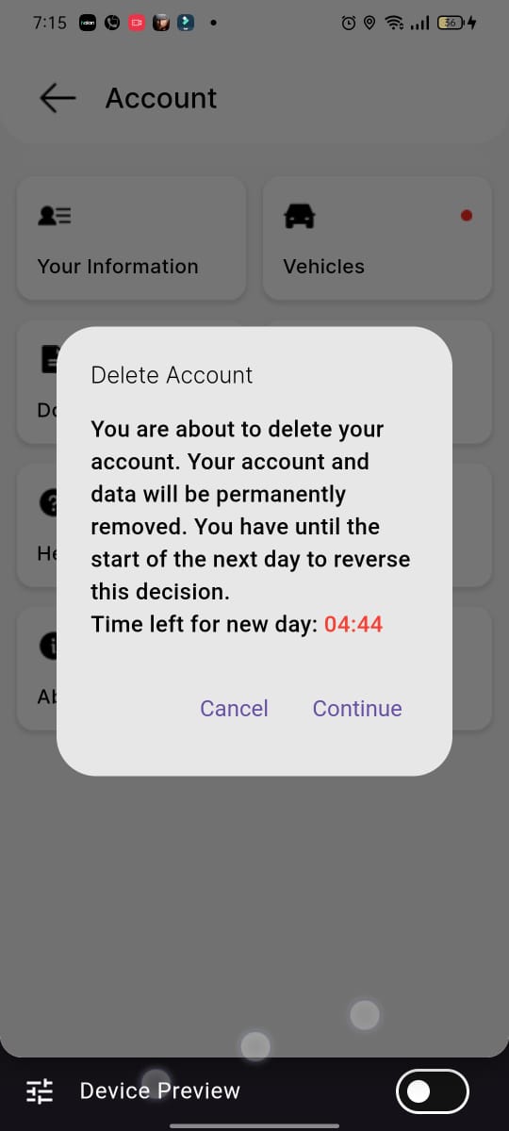Tap the red notification dot on Vehicles
Screen dimensions: 509x1131
coord(466,216)
